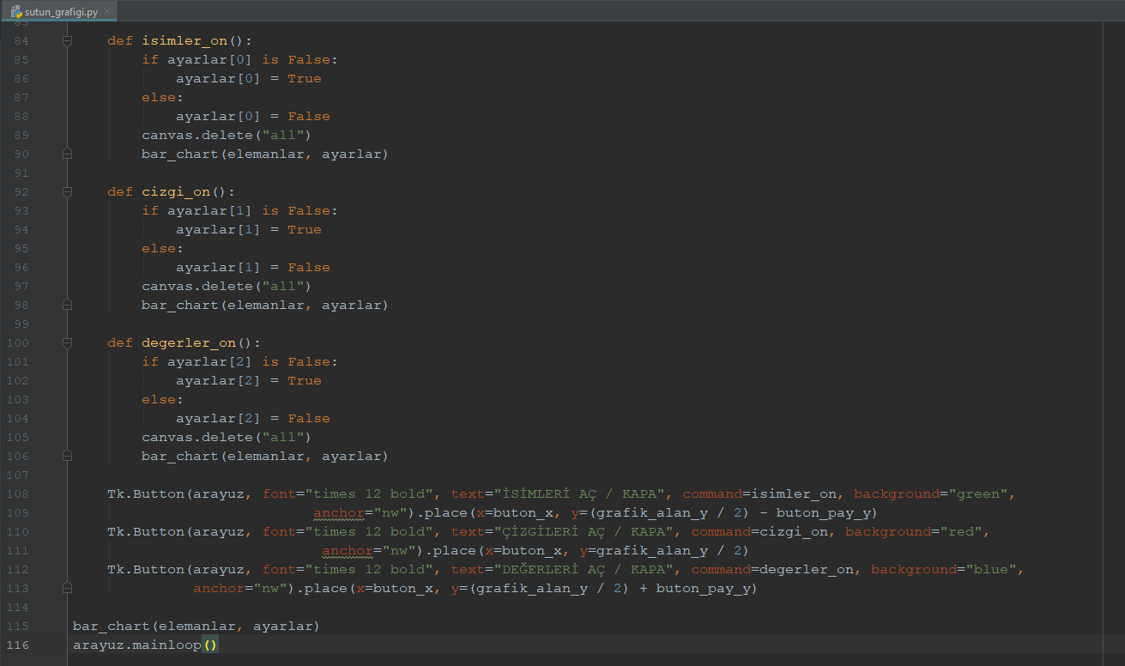Click the fold end marker on line 90
The height and width of the screenshot is (666, 1125).
[x=68, y=154]
